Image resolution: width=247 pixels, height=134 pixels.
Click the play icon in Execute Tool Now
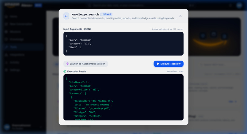coord(158,64)
